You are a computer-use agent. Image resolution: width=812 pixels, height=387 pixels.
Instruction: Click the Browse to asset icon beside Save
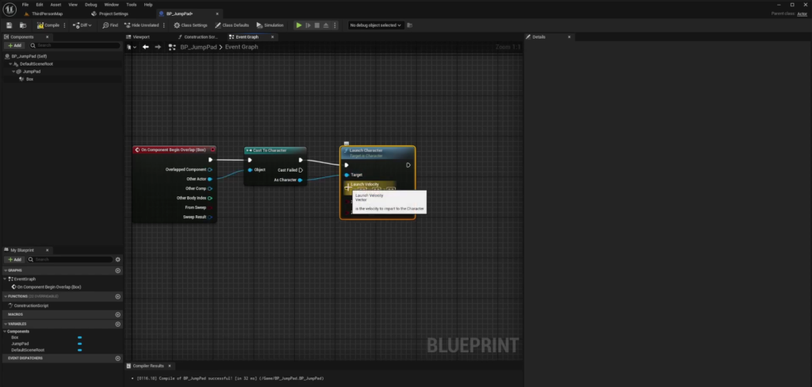[x=23, y=25]
